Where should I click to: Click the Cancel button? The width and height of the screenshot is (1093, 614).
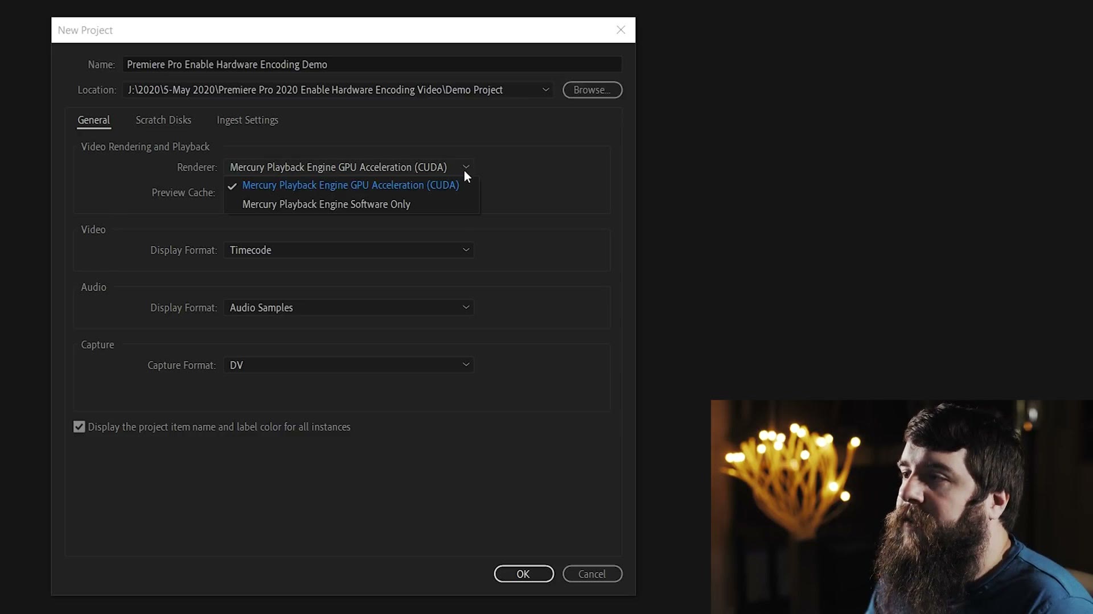coord(592,574)
